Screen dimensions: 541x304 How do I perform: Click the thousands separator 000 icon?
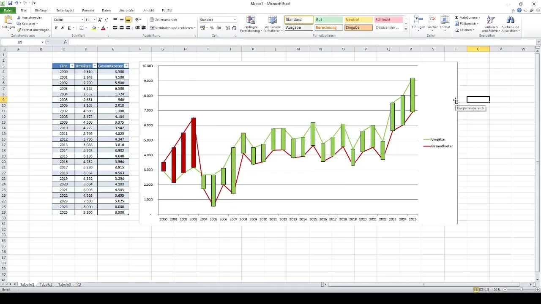[219, 28]
